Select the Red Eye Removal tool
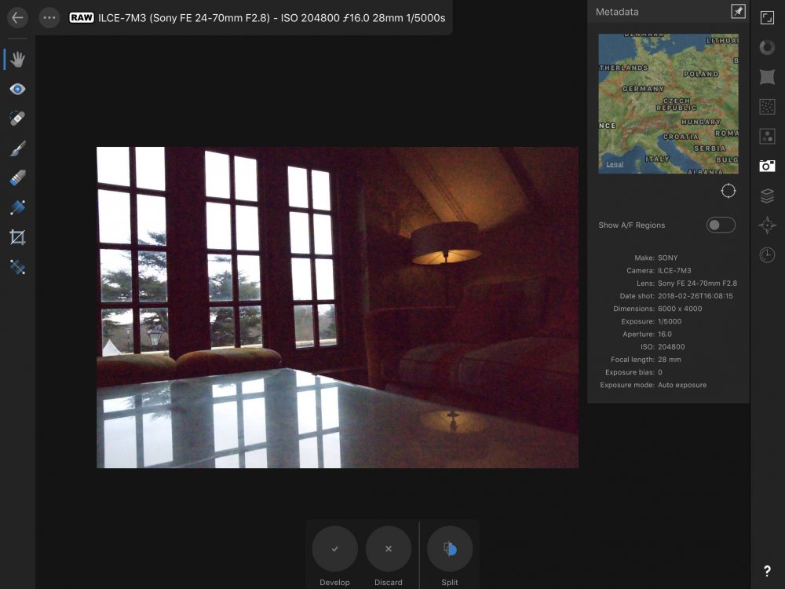The height and width of the screenshot is (589, 785). coord(17,90)
